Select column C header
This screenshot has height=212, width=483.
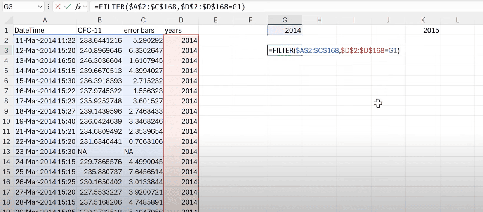(143, 20)
